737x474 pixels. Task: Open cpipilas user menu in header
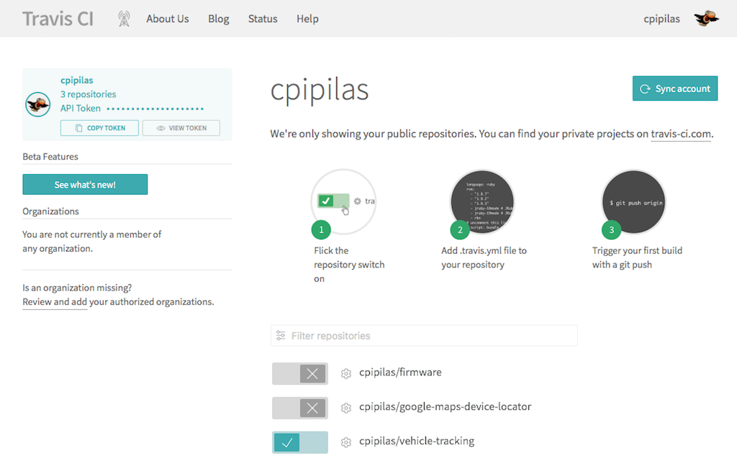662,19
